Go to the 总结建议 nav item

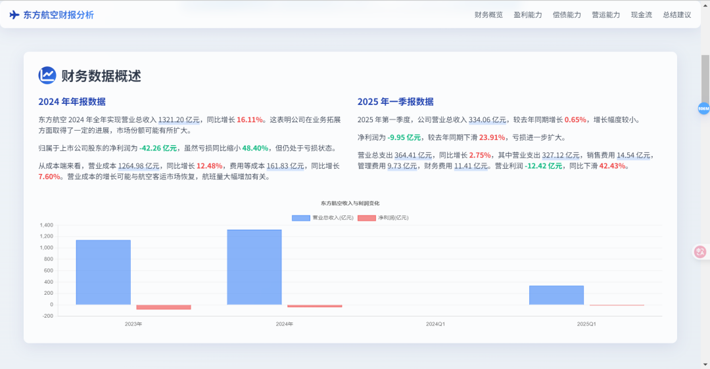[677, 15]
